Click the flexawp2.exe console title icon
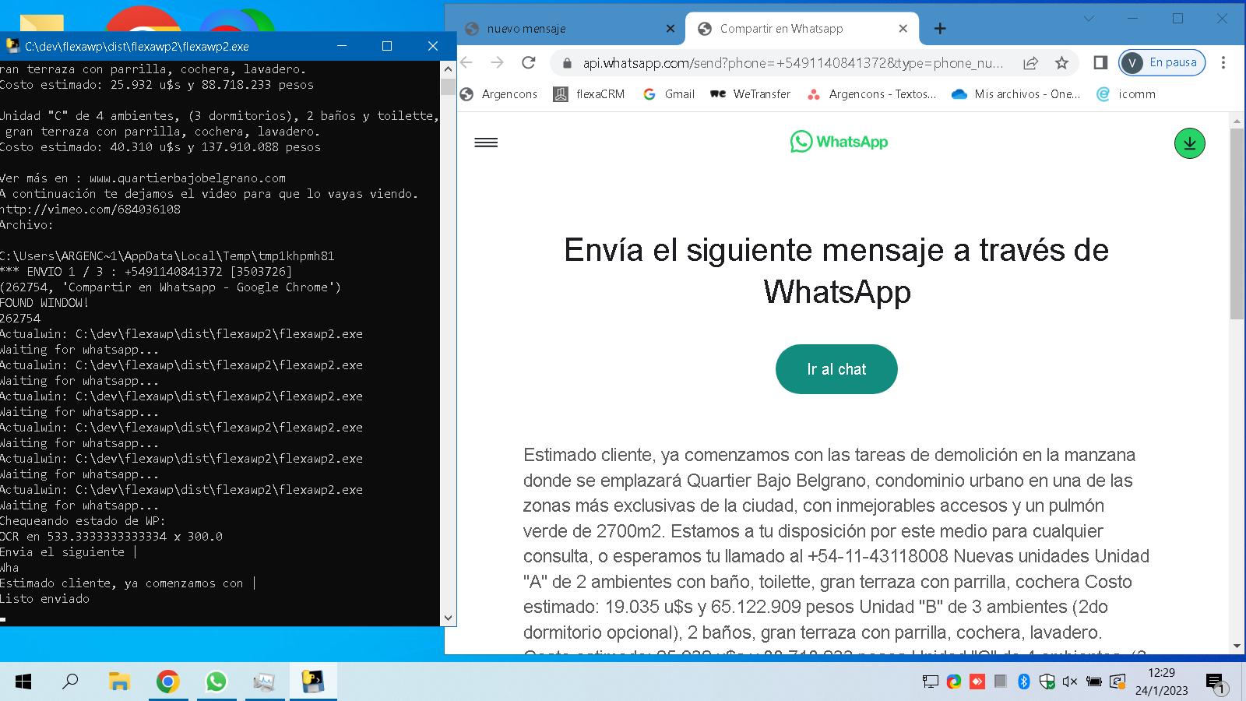1246x701 pixels. tap(12, 46)
